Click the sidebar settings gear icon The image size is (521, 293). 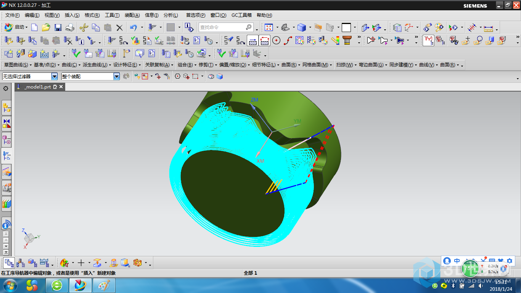(6, 89)
